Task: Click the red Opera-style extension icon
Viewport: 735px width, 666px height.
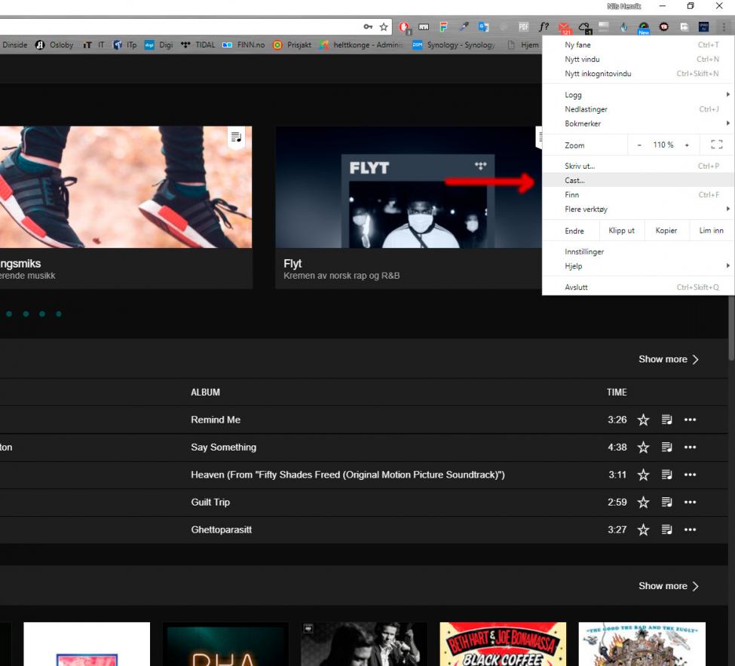Action: click(404, 28)
